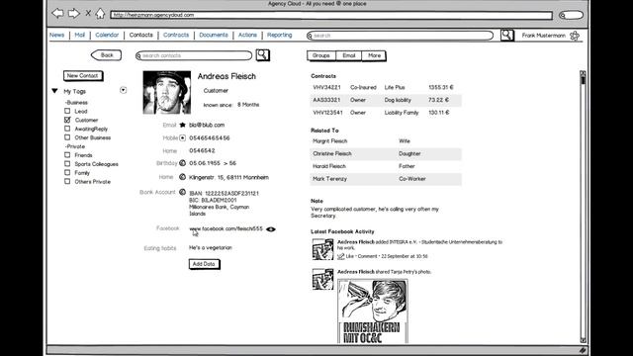Click the browser search pill at top right

pos(571,16)
